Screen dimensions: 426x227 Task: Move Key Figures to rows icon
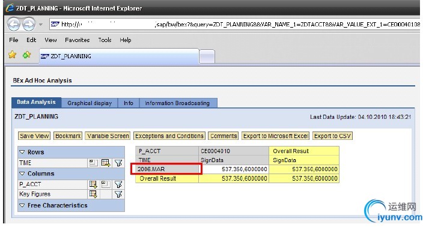(x=93, y=194)
